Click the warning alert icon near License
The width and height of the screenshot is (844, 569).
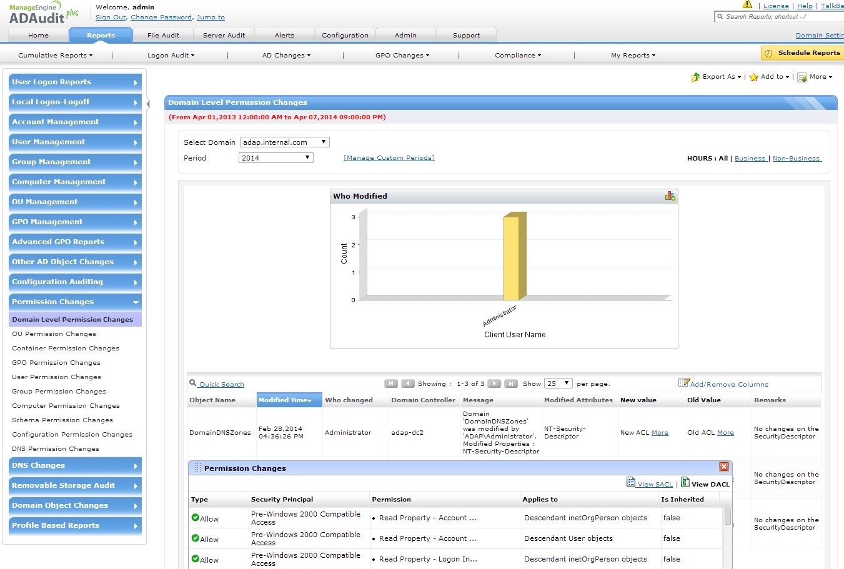coord(747,5)
